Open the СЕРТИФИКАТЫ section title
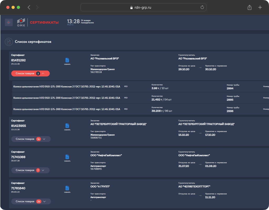Screen dimensions: 269x210 tap(44, 23)
